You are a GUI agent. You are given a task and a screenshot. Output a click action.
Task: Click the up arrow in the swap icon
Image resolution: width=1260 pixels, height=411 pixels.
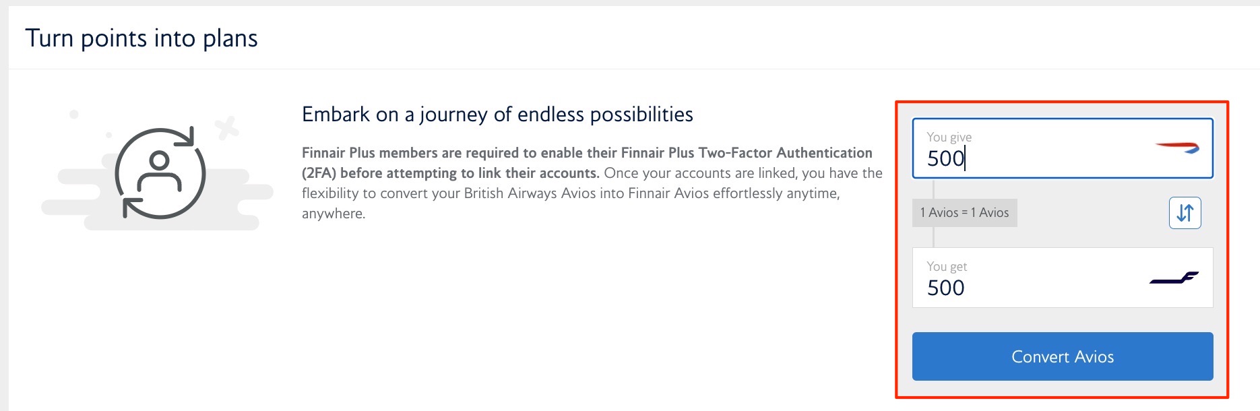click(x=1188, y=213)
